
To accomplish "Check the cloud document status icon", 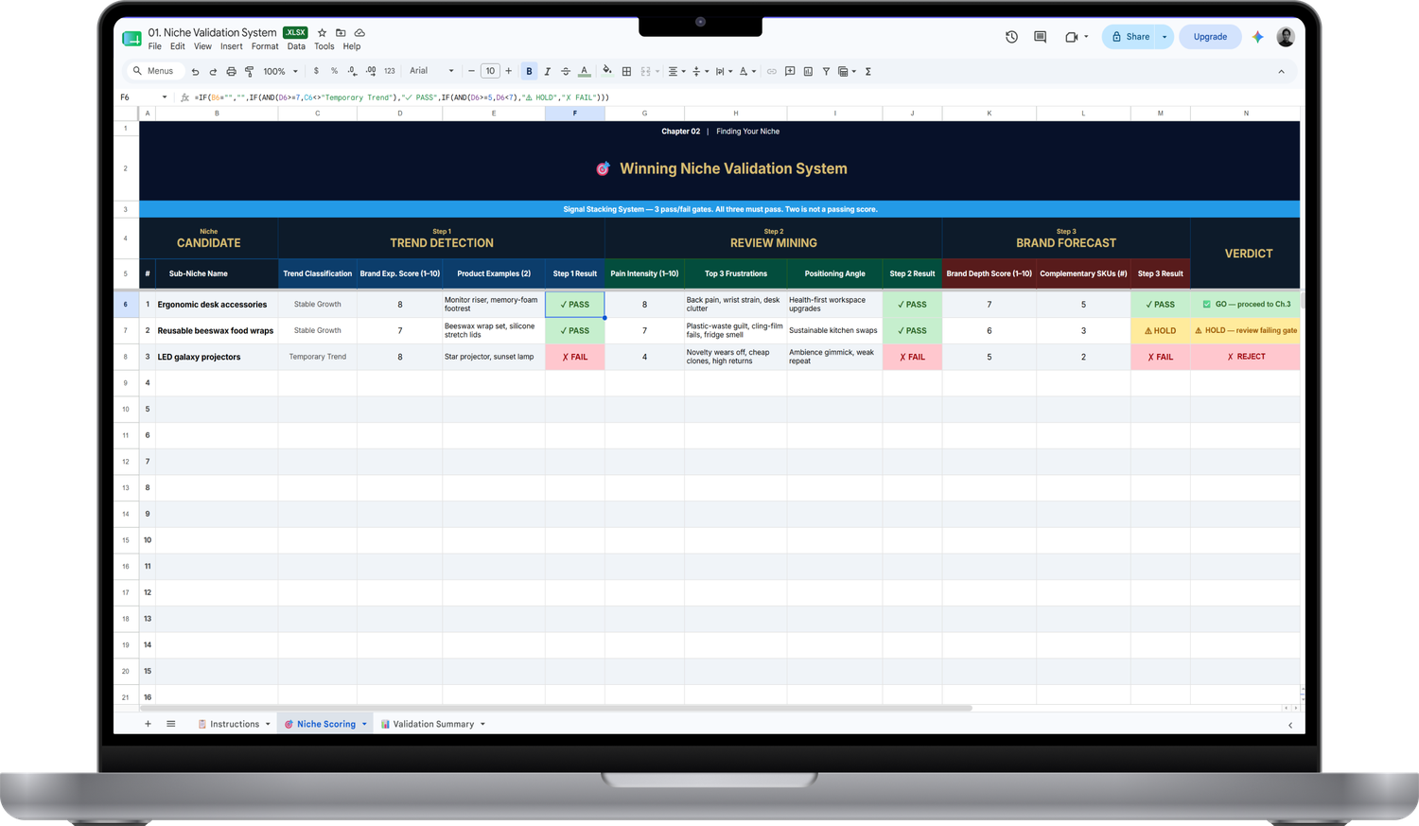I will (359, 32).
